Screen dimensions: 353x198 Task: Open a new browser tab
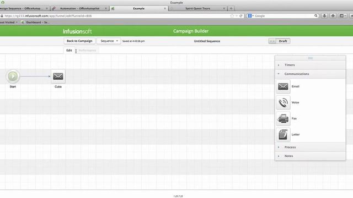pos(231,8)
